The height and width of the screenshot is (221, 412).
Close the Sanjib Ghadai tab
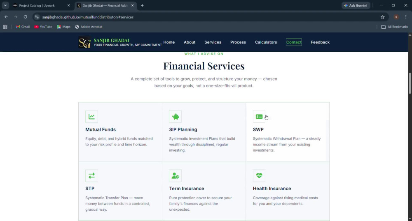[132, 5]
